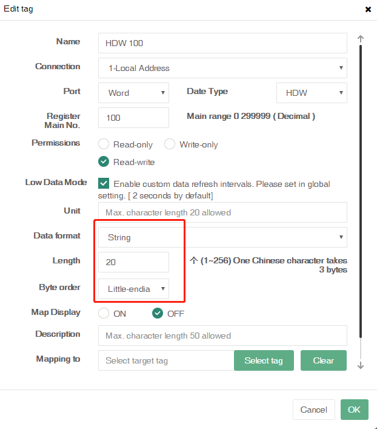Click the Select tag button

point(264,360)
